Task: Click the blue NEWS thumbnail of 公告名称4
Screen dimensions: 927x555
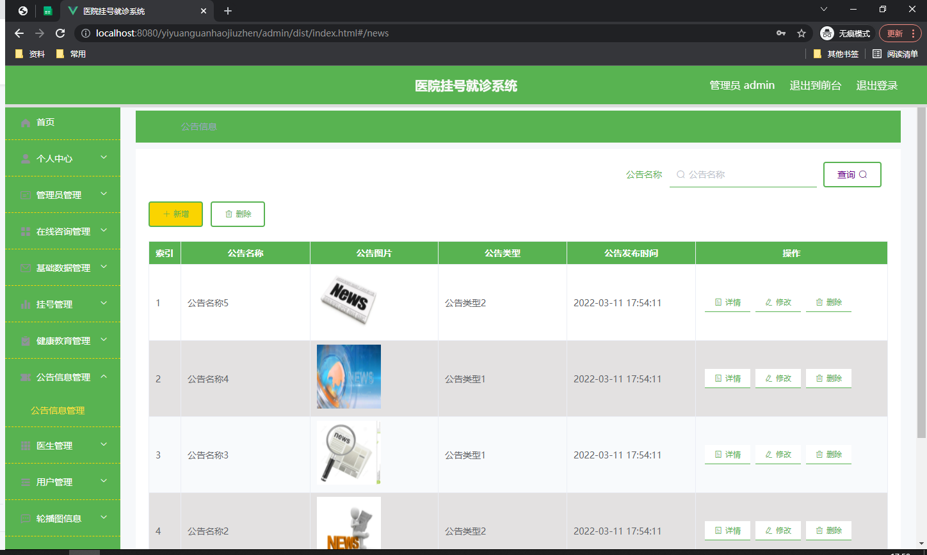Action: tap(349, 377)
